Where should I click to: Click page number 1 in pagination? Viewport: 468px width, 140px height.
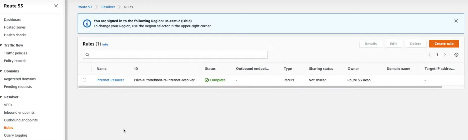coord(437,55)
